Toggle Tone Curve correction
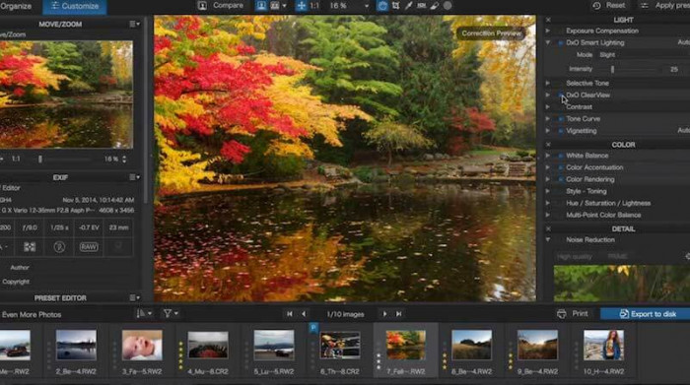The height and width of the screenshot is (385, 690). pyautogui.click(x=561, y=119)
